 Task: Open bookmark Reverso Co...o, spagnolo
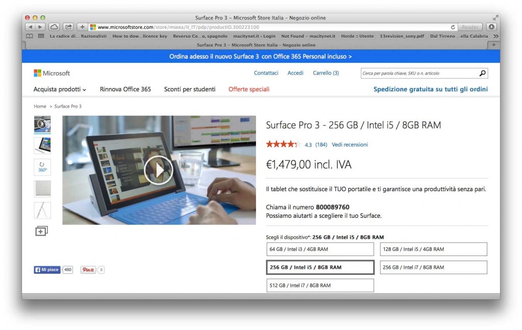point(200,36)
